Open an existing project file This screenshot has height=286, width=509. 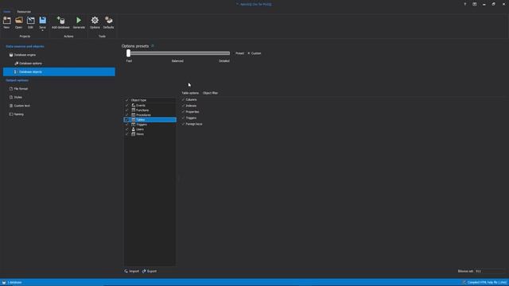click(x=19, y=23)
